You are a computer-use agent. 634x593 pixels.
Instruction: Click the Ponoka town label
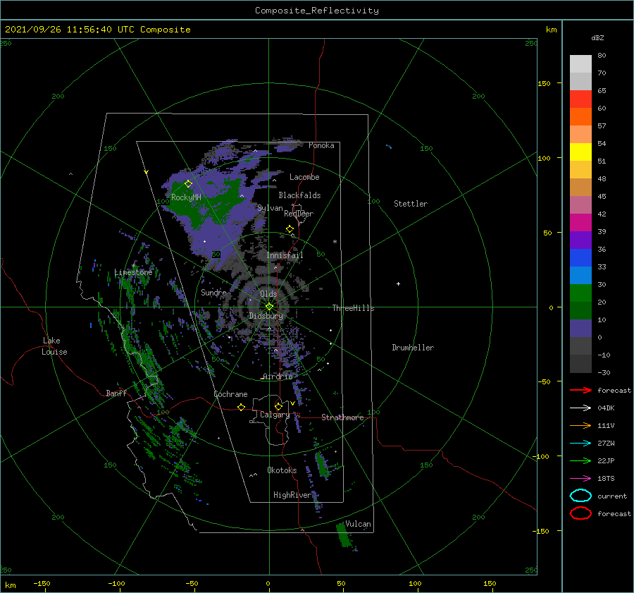(321, 145)
